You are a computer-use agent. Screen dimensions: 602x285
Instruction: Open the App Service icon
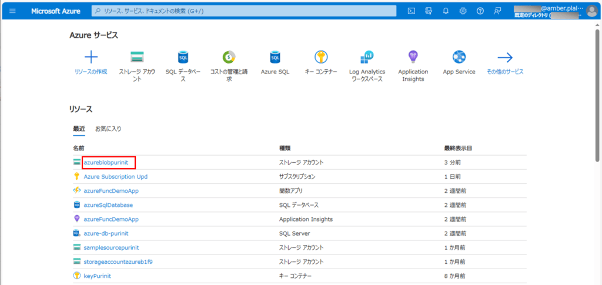point(459,57)
